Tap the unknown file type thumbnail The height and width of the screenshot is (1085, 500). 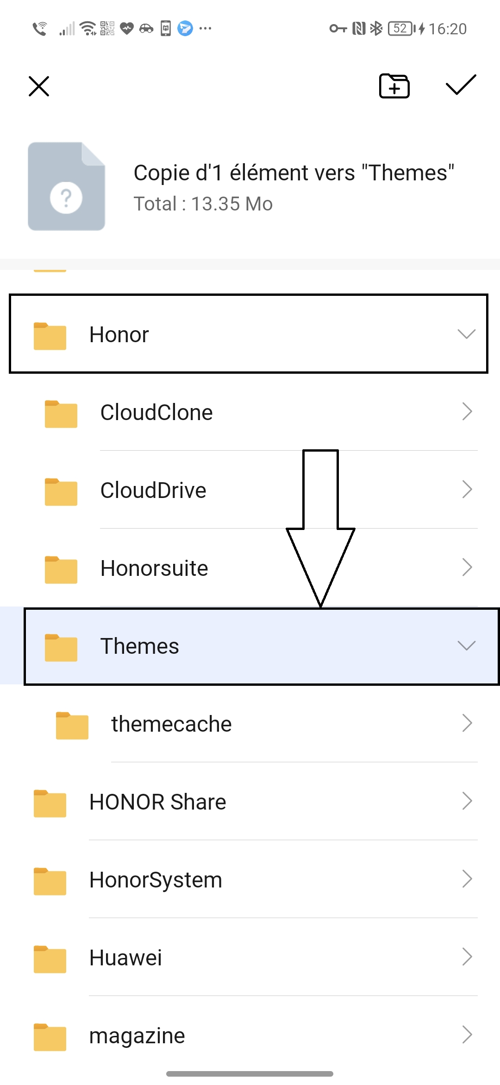point(66,186)
